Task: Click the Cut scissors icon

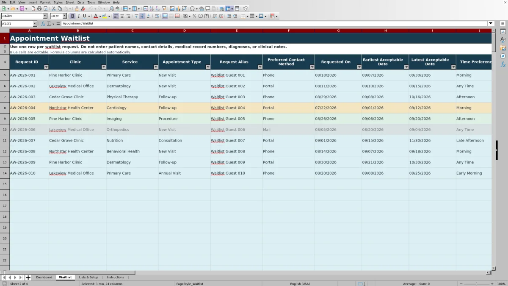Action: click(x=54, y=8)
